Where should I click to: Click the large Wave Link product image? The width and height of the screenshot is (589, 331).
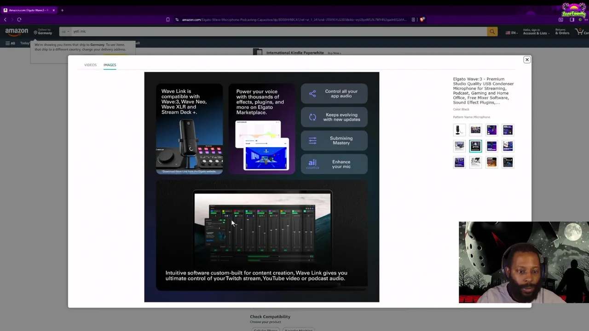(x=262, y=187)
